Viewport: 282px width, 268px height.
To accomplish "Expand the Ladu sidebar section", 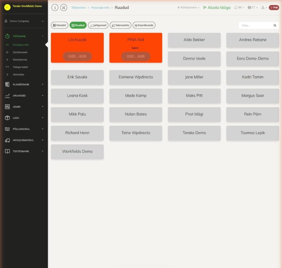I will tap(24, 118).
